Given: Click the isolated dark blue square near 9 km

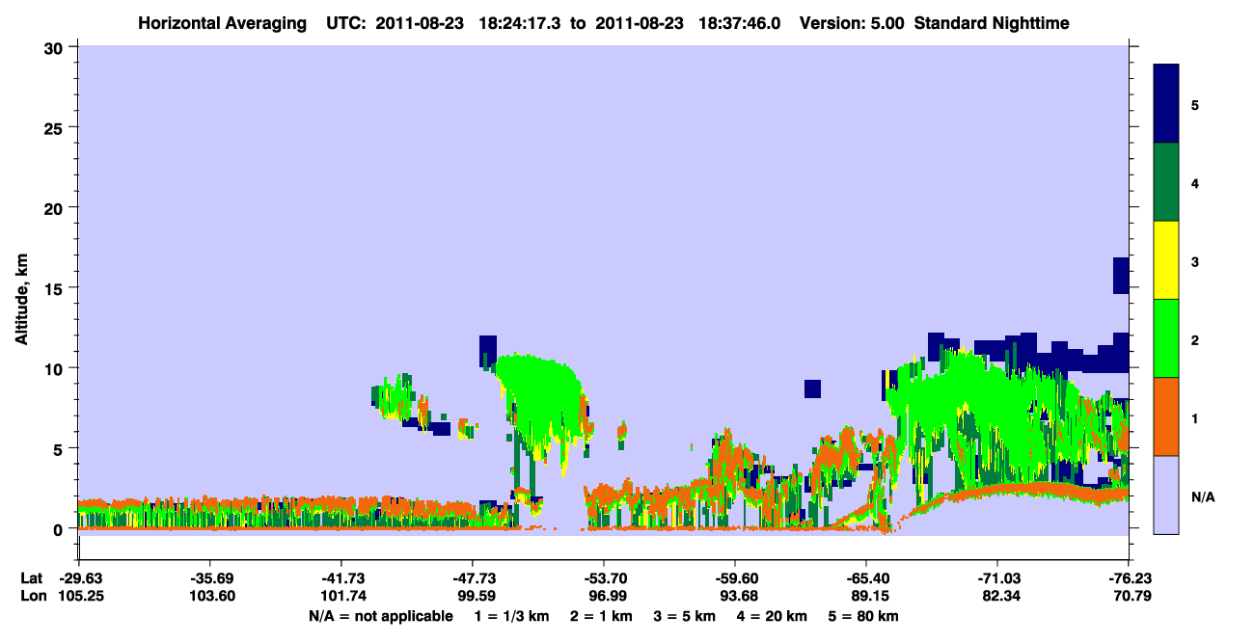Looking at the screenshot, I should [x=812, y=388].
